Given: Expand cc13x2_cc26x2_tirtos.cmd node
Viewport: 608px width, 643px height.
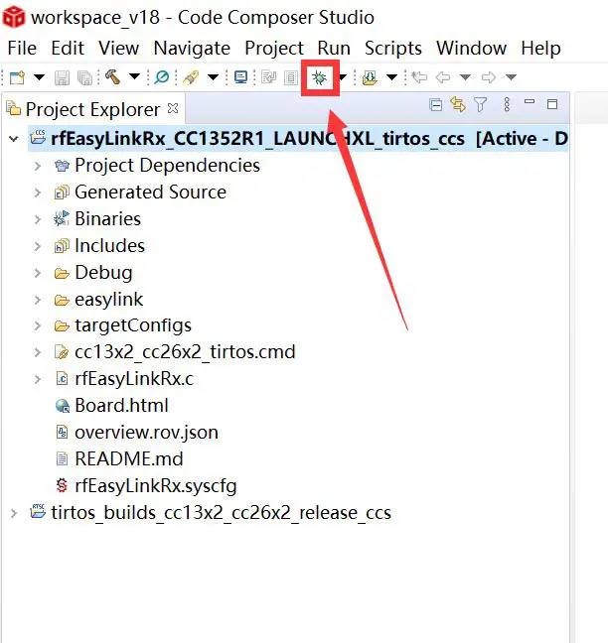Looking at the screenshot, I should pyautogui.click(x=38, y=352).
